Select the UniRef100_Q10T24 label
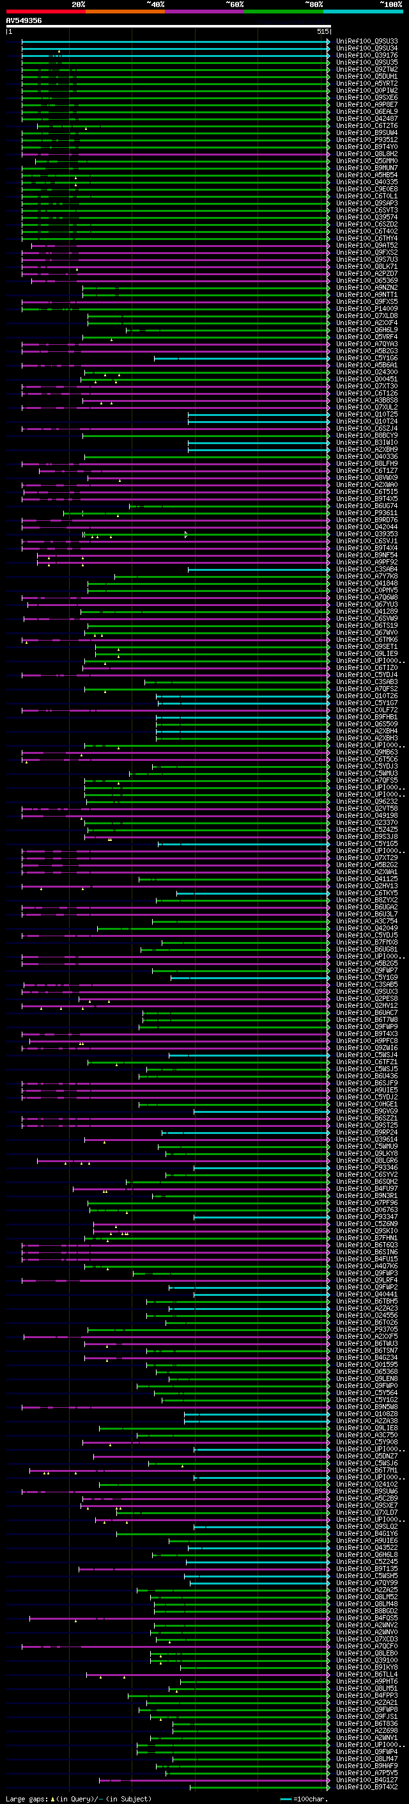The width and height of the screenshot is (409, 1804). coord(366,421)
